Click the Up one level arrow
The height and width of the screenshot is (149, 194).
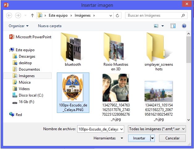tap(32, 15)
